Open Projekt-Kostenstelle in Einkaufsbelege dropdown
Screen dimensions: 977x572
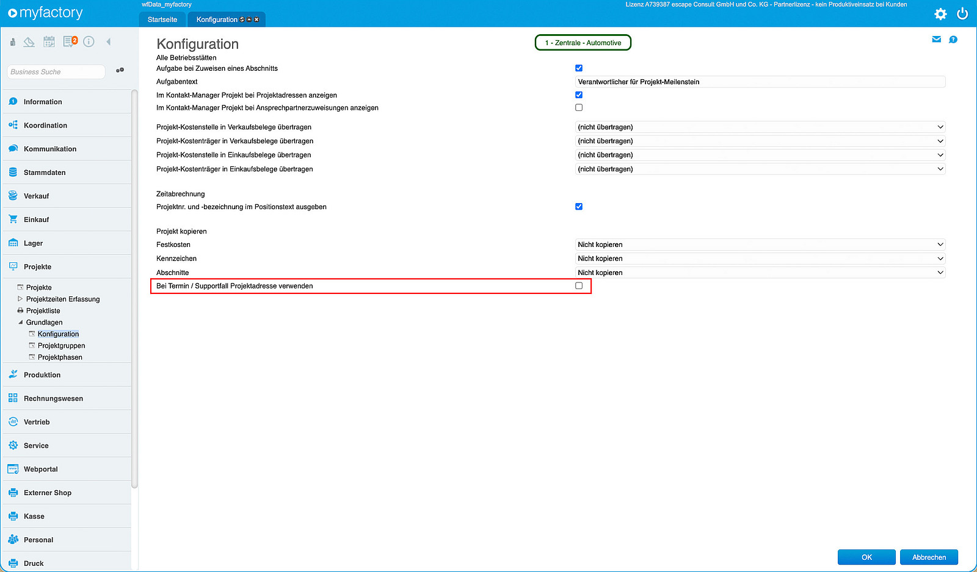760,155
